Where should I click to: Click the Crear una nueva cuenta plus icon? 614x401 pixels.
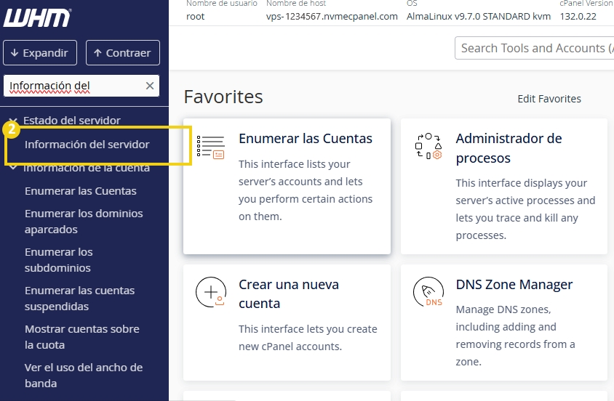pos(211,292)
